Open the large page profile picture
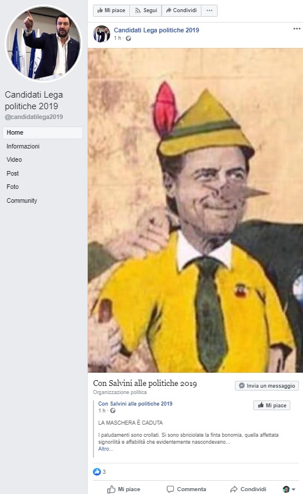 tap(43, 43)
